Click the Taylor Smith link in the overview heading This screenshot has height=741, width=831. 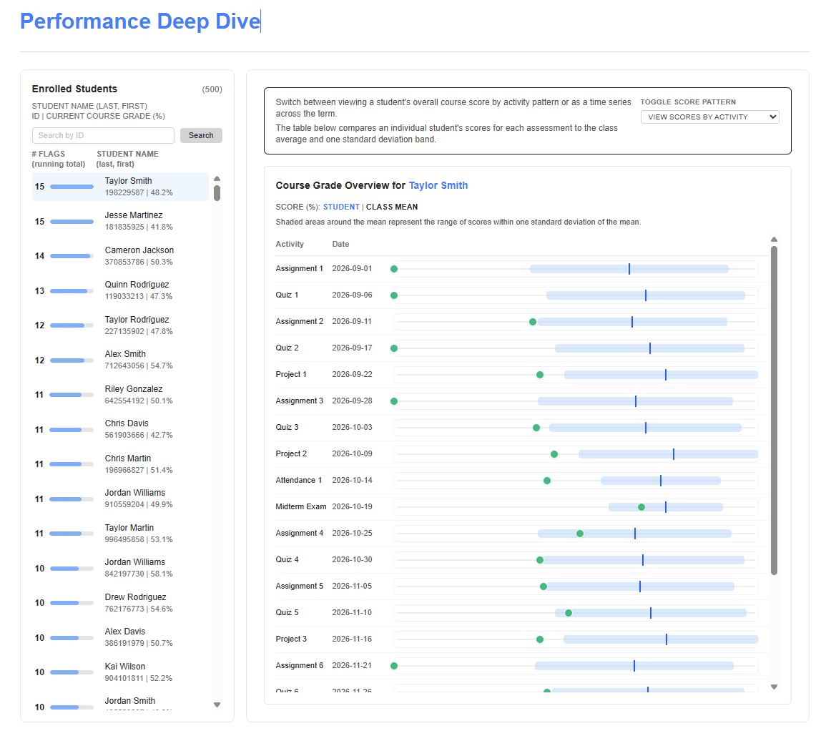coord(438,185)
